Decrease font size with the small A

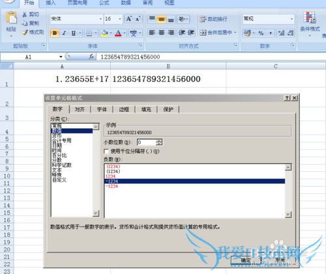point(138,19)
